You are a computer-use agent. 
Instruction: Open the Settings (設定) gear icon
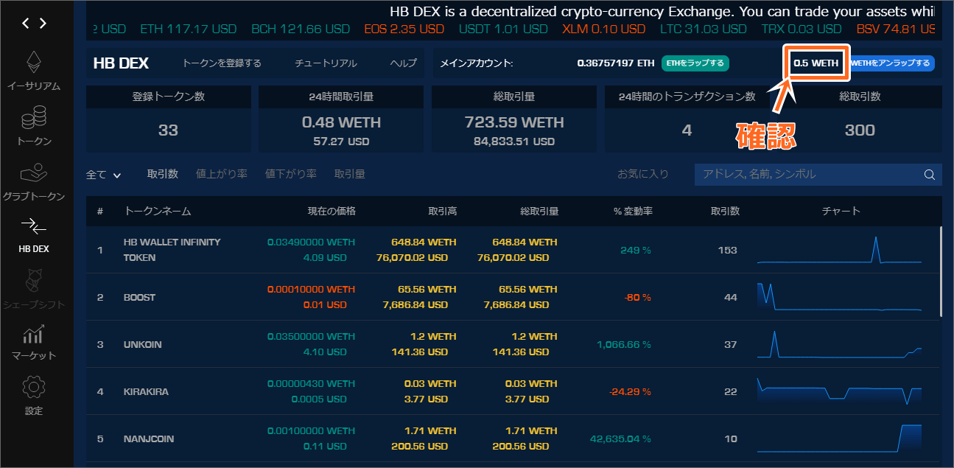pyautogui.click(x=34, y=388)
